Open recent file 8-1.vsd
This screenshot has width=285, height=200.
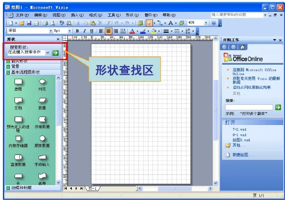pos(239,135)
